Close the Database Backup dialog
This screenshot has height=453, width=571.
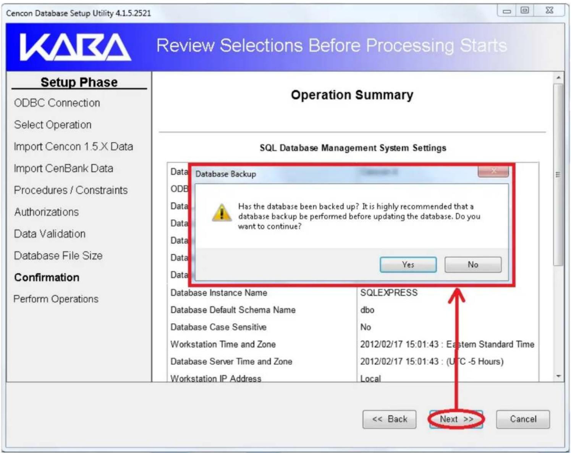click(x=493, y=171)
